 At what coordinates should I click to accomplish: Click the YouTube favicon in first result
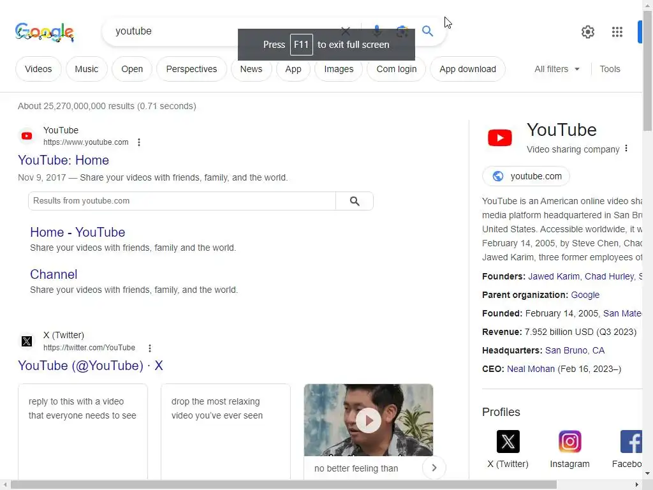27,136
